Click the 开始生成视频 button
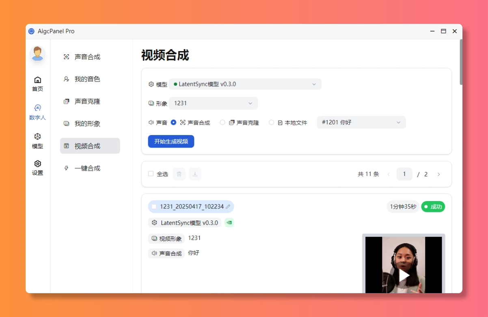Screen dimensions: 488x317 click(x=171, y=141)
